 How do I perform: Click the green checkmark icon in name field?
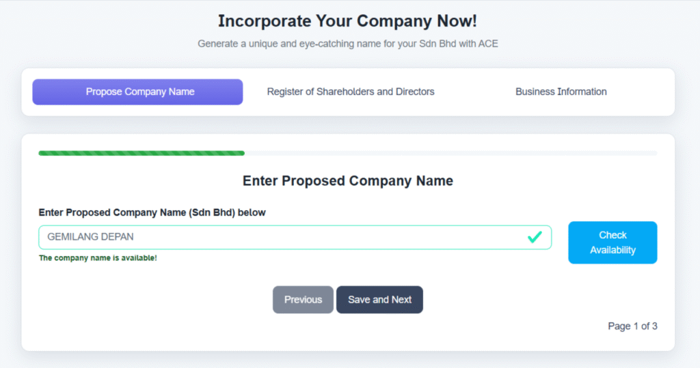point(535,237)
